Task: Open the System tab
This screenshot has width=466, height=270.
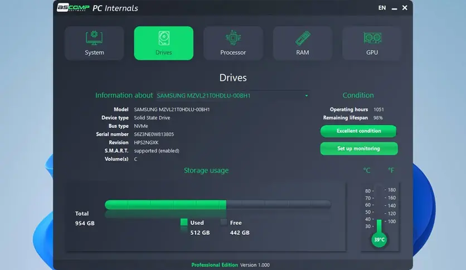Action: point(94,44)
